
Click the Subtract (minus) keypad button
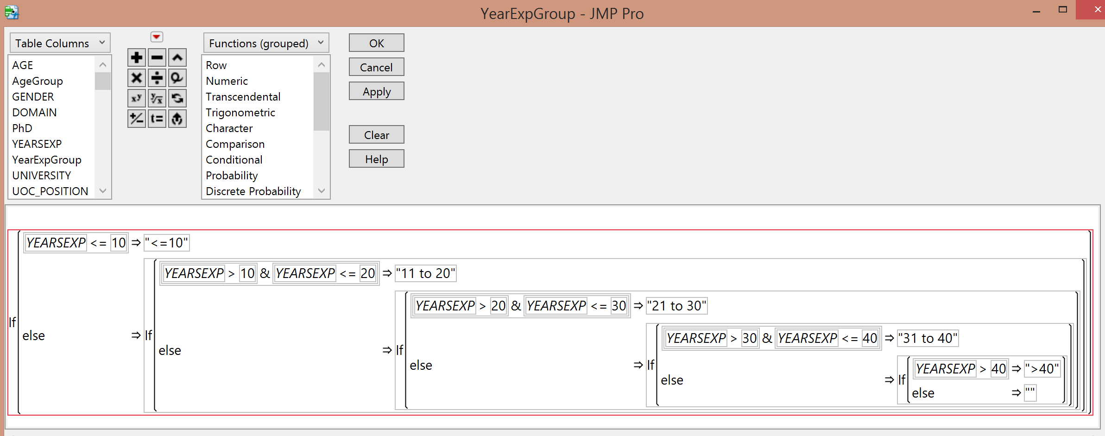click(x=157, y=57)
